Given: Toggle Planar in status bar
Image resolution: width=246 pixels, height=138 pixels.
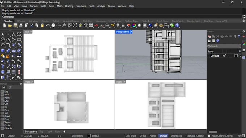Looking at the screenshot, I should 153,136.
